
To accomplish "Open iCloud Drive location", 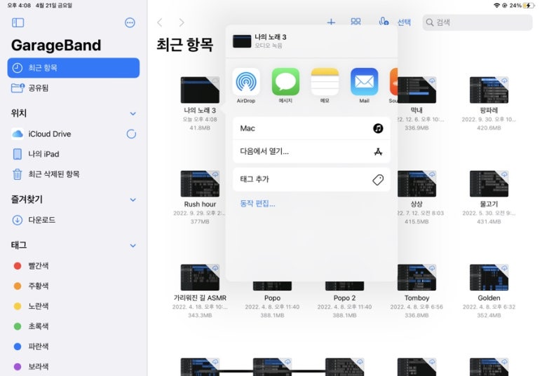I will (x=74, y=134).
